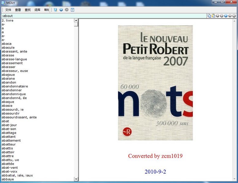The height and width of the screenshot is (183, 238).
Task: Open the 词库 menu
Action: click(37, 10)
